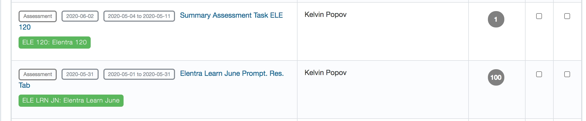This screenshot has height=121, width=586.
Task: Click the 2020-05-01 to 2020-05-31 range badge
Action: click(x=139, y=75)
